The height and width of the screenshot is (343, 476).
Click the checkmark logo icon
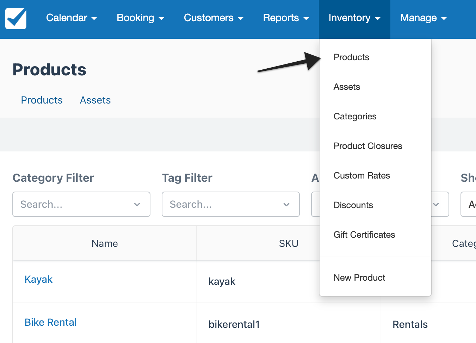[16, 18]
